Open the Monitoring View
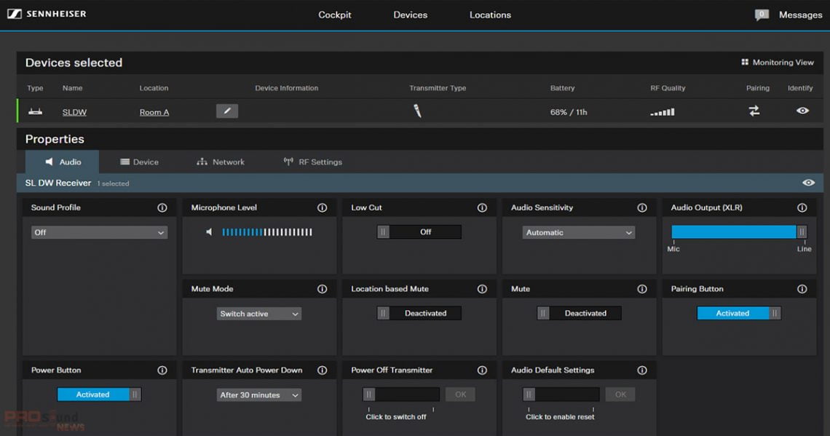The width and height of the screenshot is (830, 436). pos(777,63)
